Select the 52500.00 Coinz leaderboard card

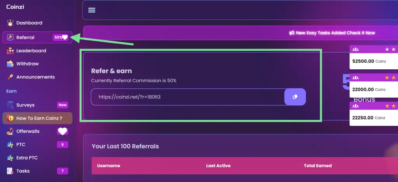click(x=373, y=61)
